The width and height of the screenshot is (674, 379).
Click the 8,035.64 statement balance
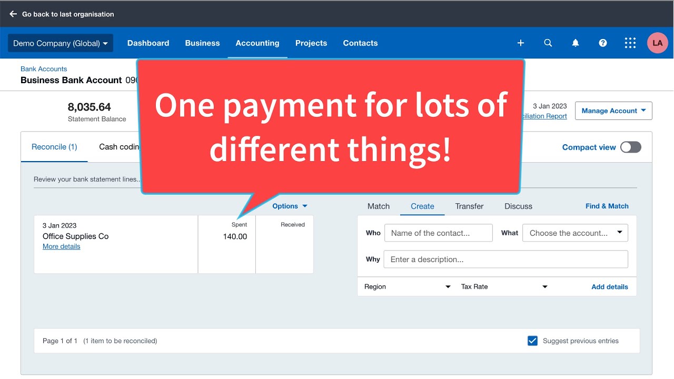90,107
